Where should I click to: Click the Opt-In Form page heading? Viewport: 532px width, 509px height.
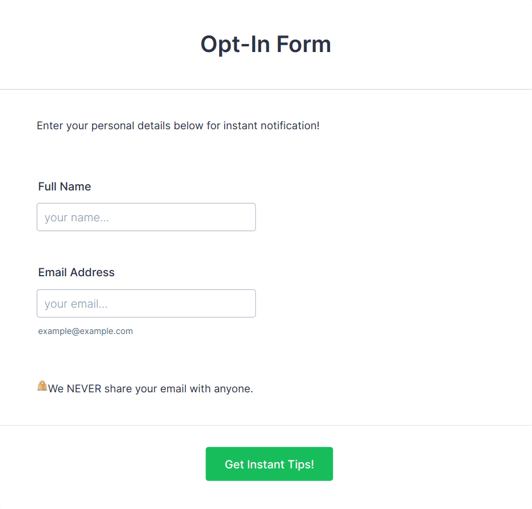[265, 45]
